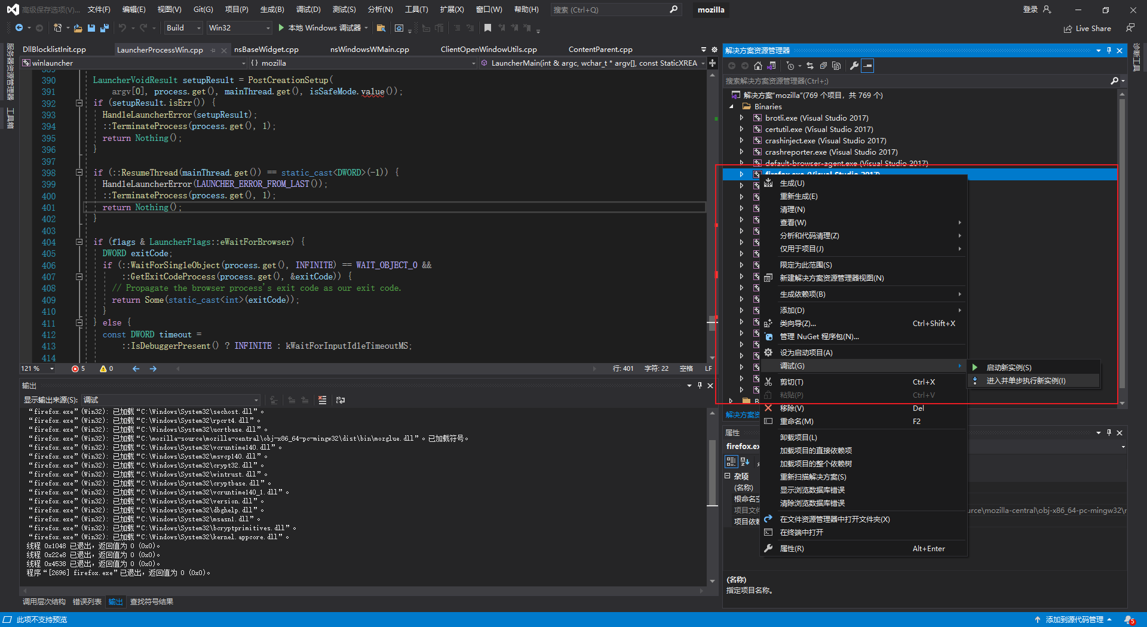Switch to 错误列表 bottom tab
The image size is (1147, 627).
87,602
